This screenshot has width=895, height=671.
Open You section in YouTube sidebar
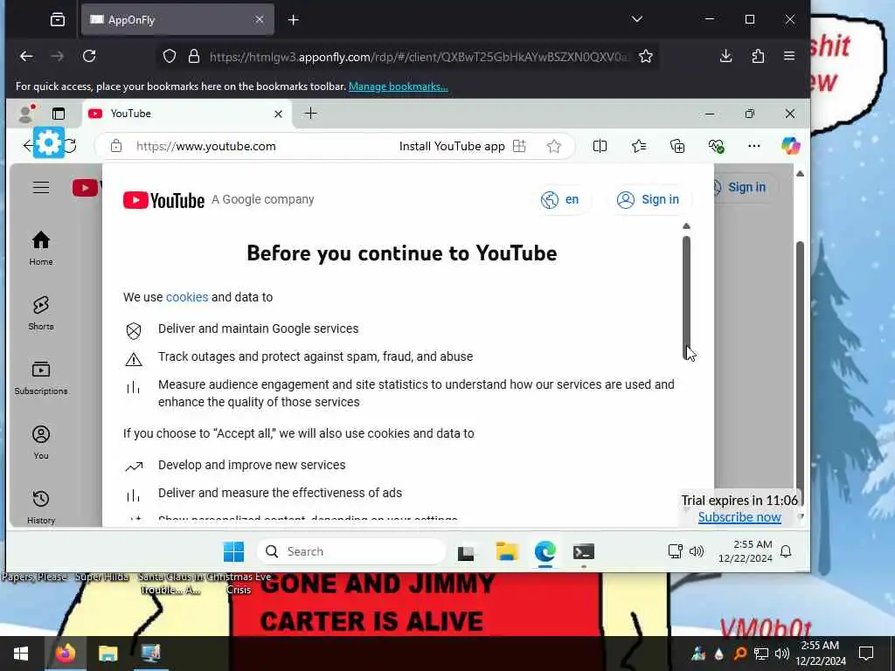click(41, 442)
